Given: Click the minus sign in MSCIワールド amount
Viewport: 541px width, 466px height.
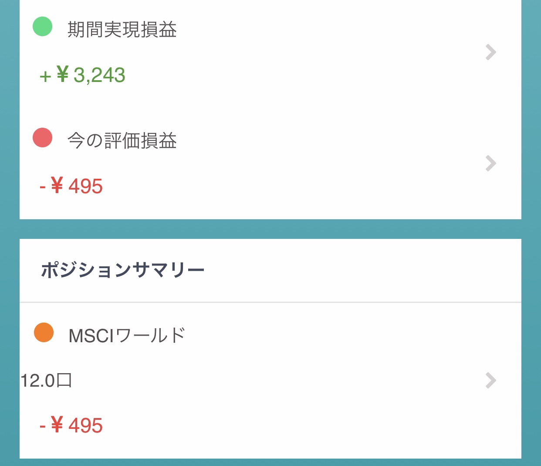Looking at the screenshot, I should point(43,425).
